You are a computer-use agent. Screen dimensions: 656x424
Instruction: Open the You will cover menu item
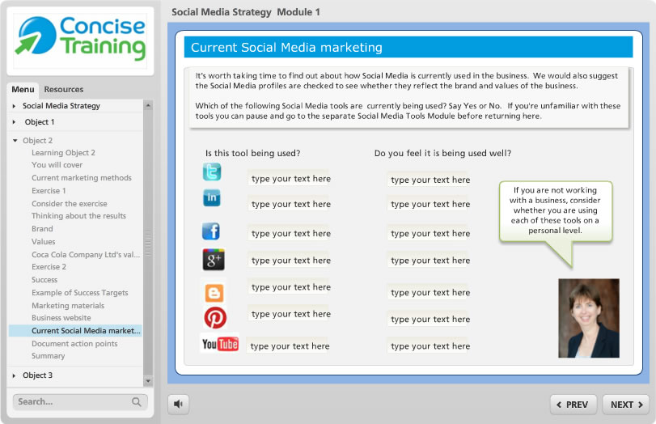[x=57, y=165]
